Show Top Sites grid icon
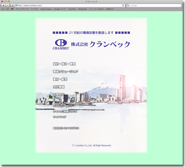Viewport: 185px width, 167px height. pyautogui.click(x=12, y=9)
